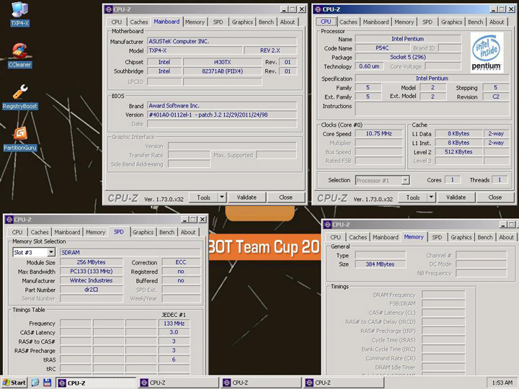The width and height of the screenshot is (519, 389).
Task: Switch to Caches tab in Mainboard window
Action: pos(138,22)
